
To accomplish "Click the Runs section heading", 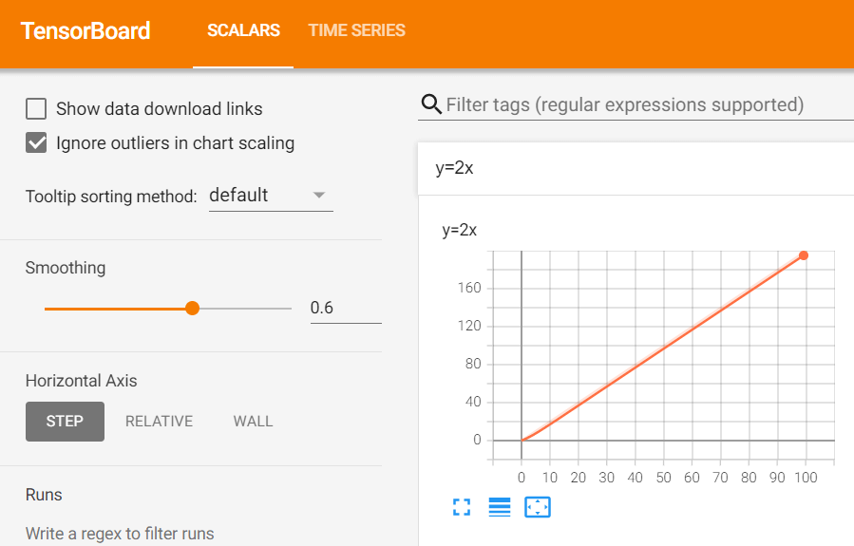I will [x=44, y=495].
